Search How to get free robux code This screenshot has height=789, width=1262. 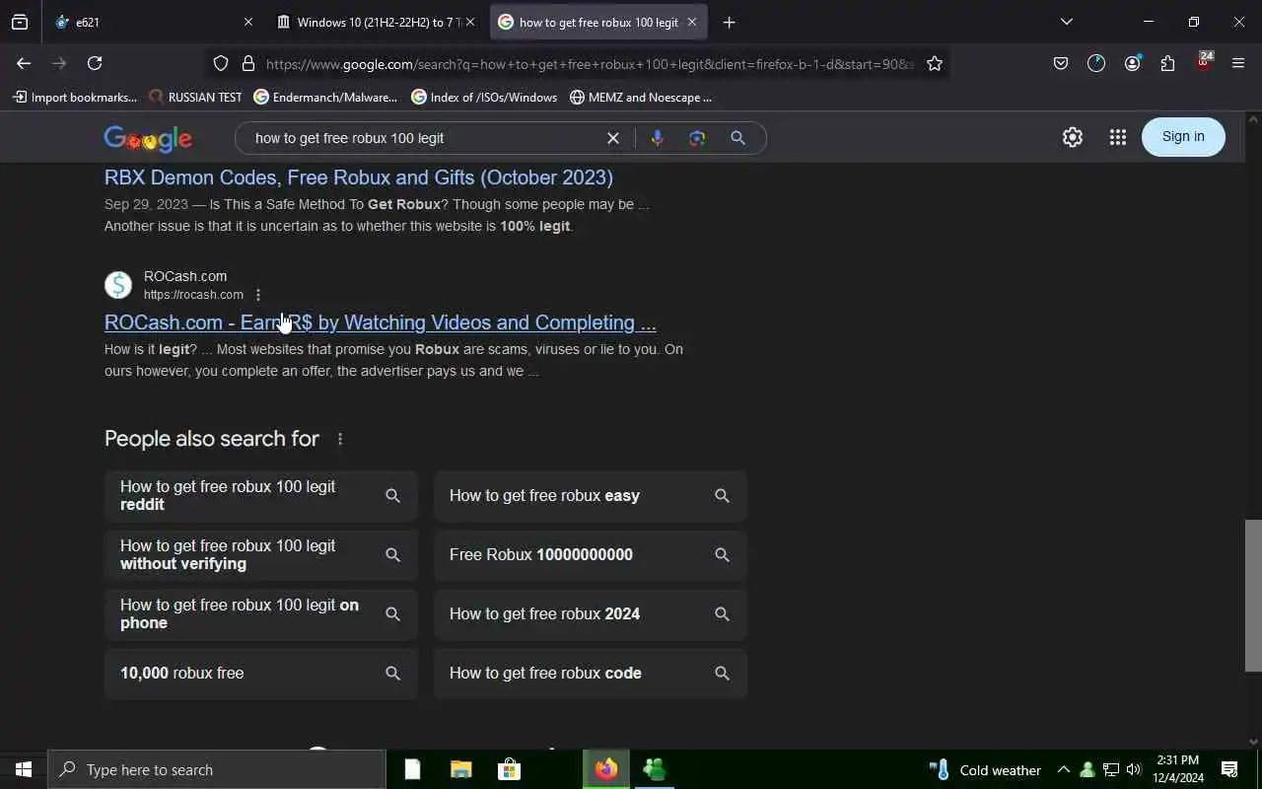pyautogui.click(x=591, y=673)
